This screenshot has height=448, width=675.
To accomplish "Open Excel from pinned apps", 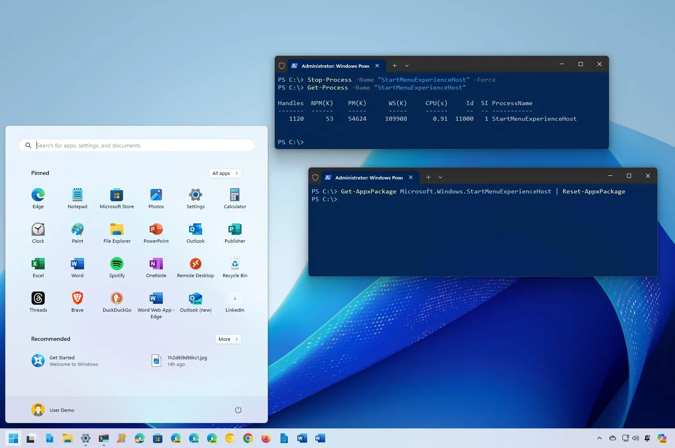I will point(38,267).
